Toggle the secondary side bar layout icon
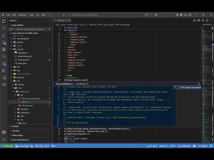 (190, 15)
